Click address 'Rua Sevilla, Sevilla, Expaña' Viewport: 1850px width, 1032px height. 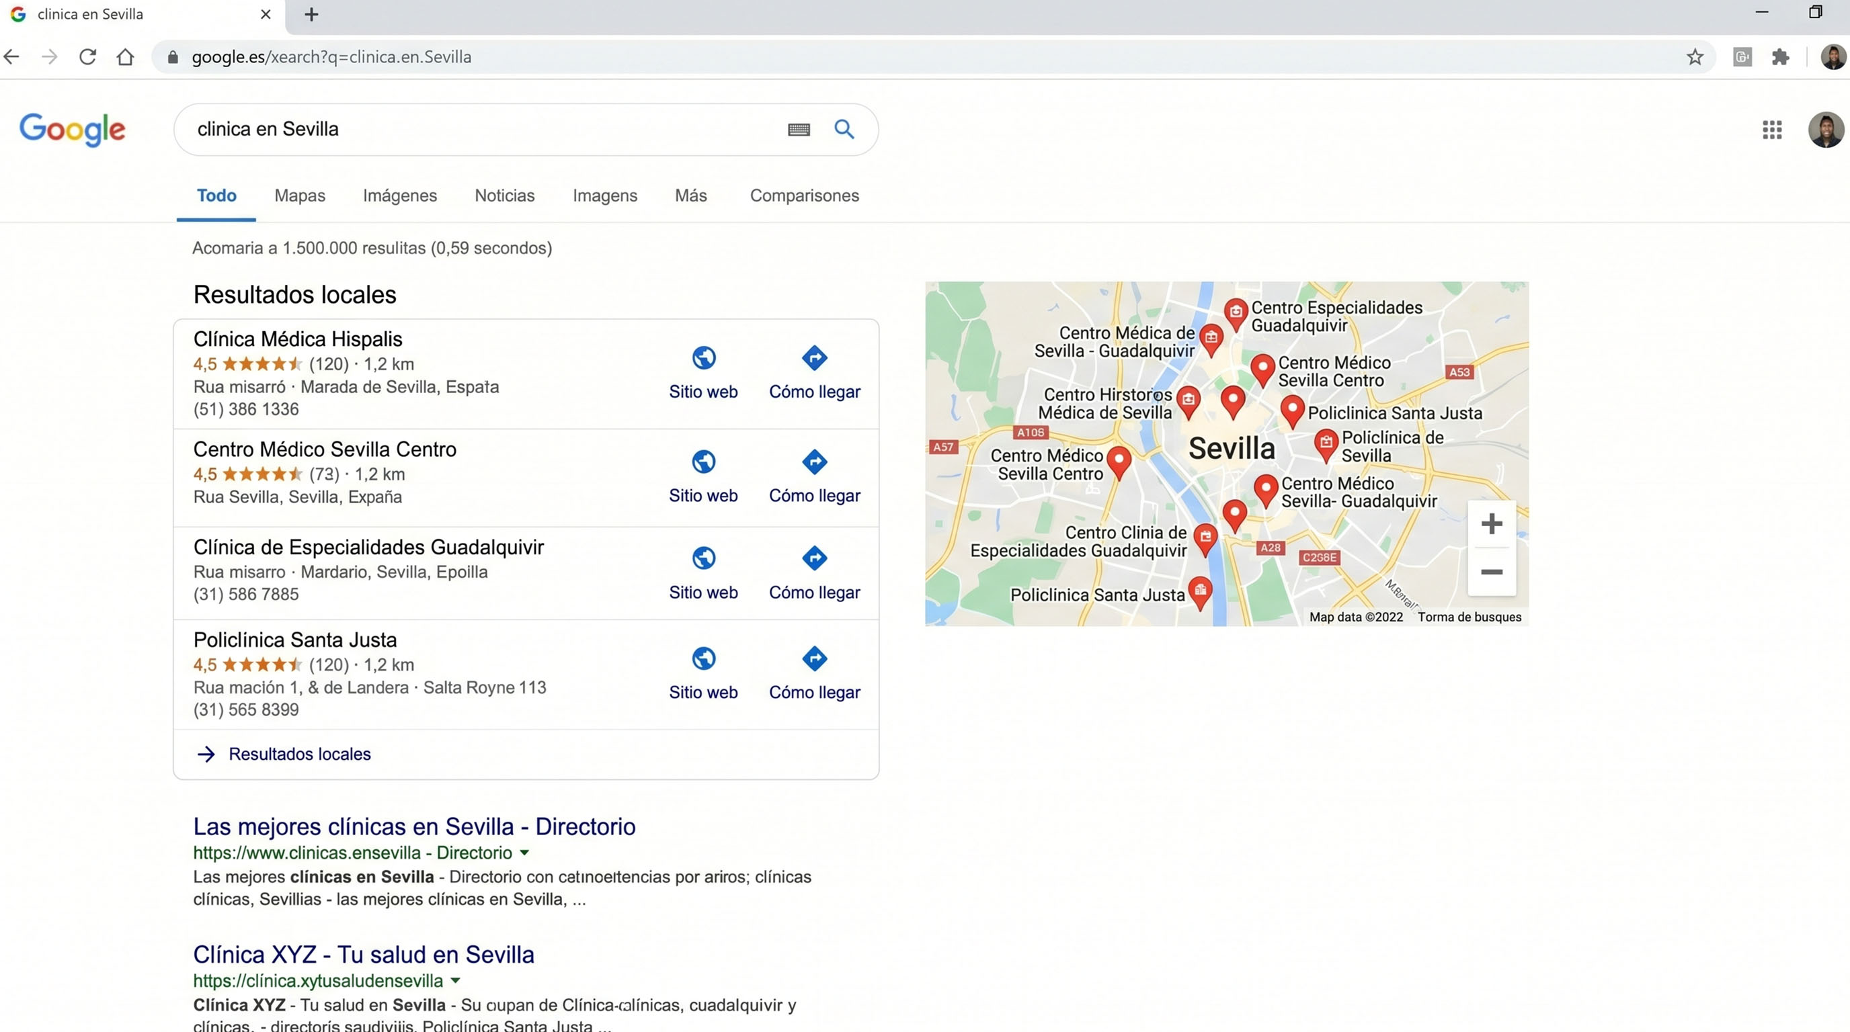click(297, 497)
